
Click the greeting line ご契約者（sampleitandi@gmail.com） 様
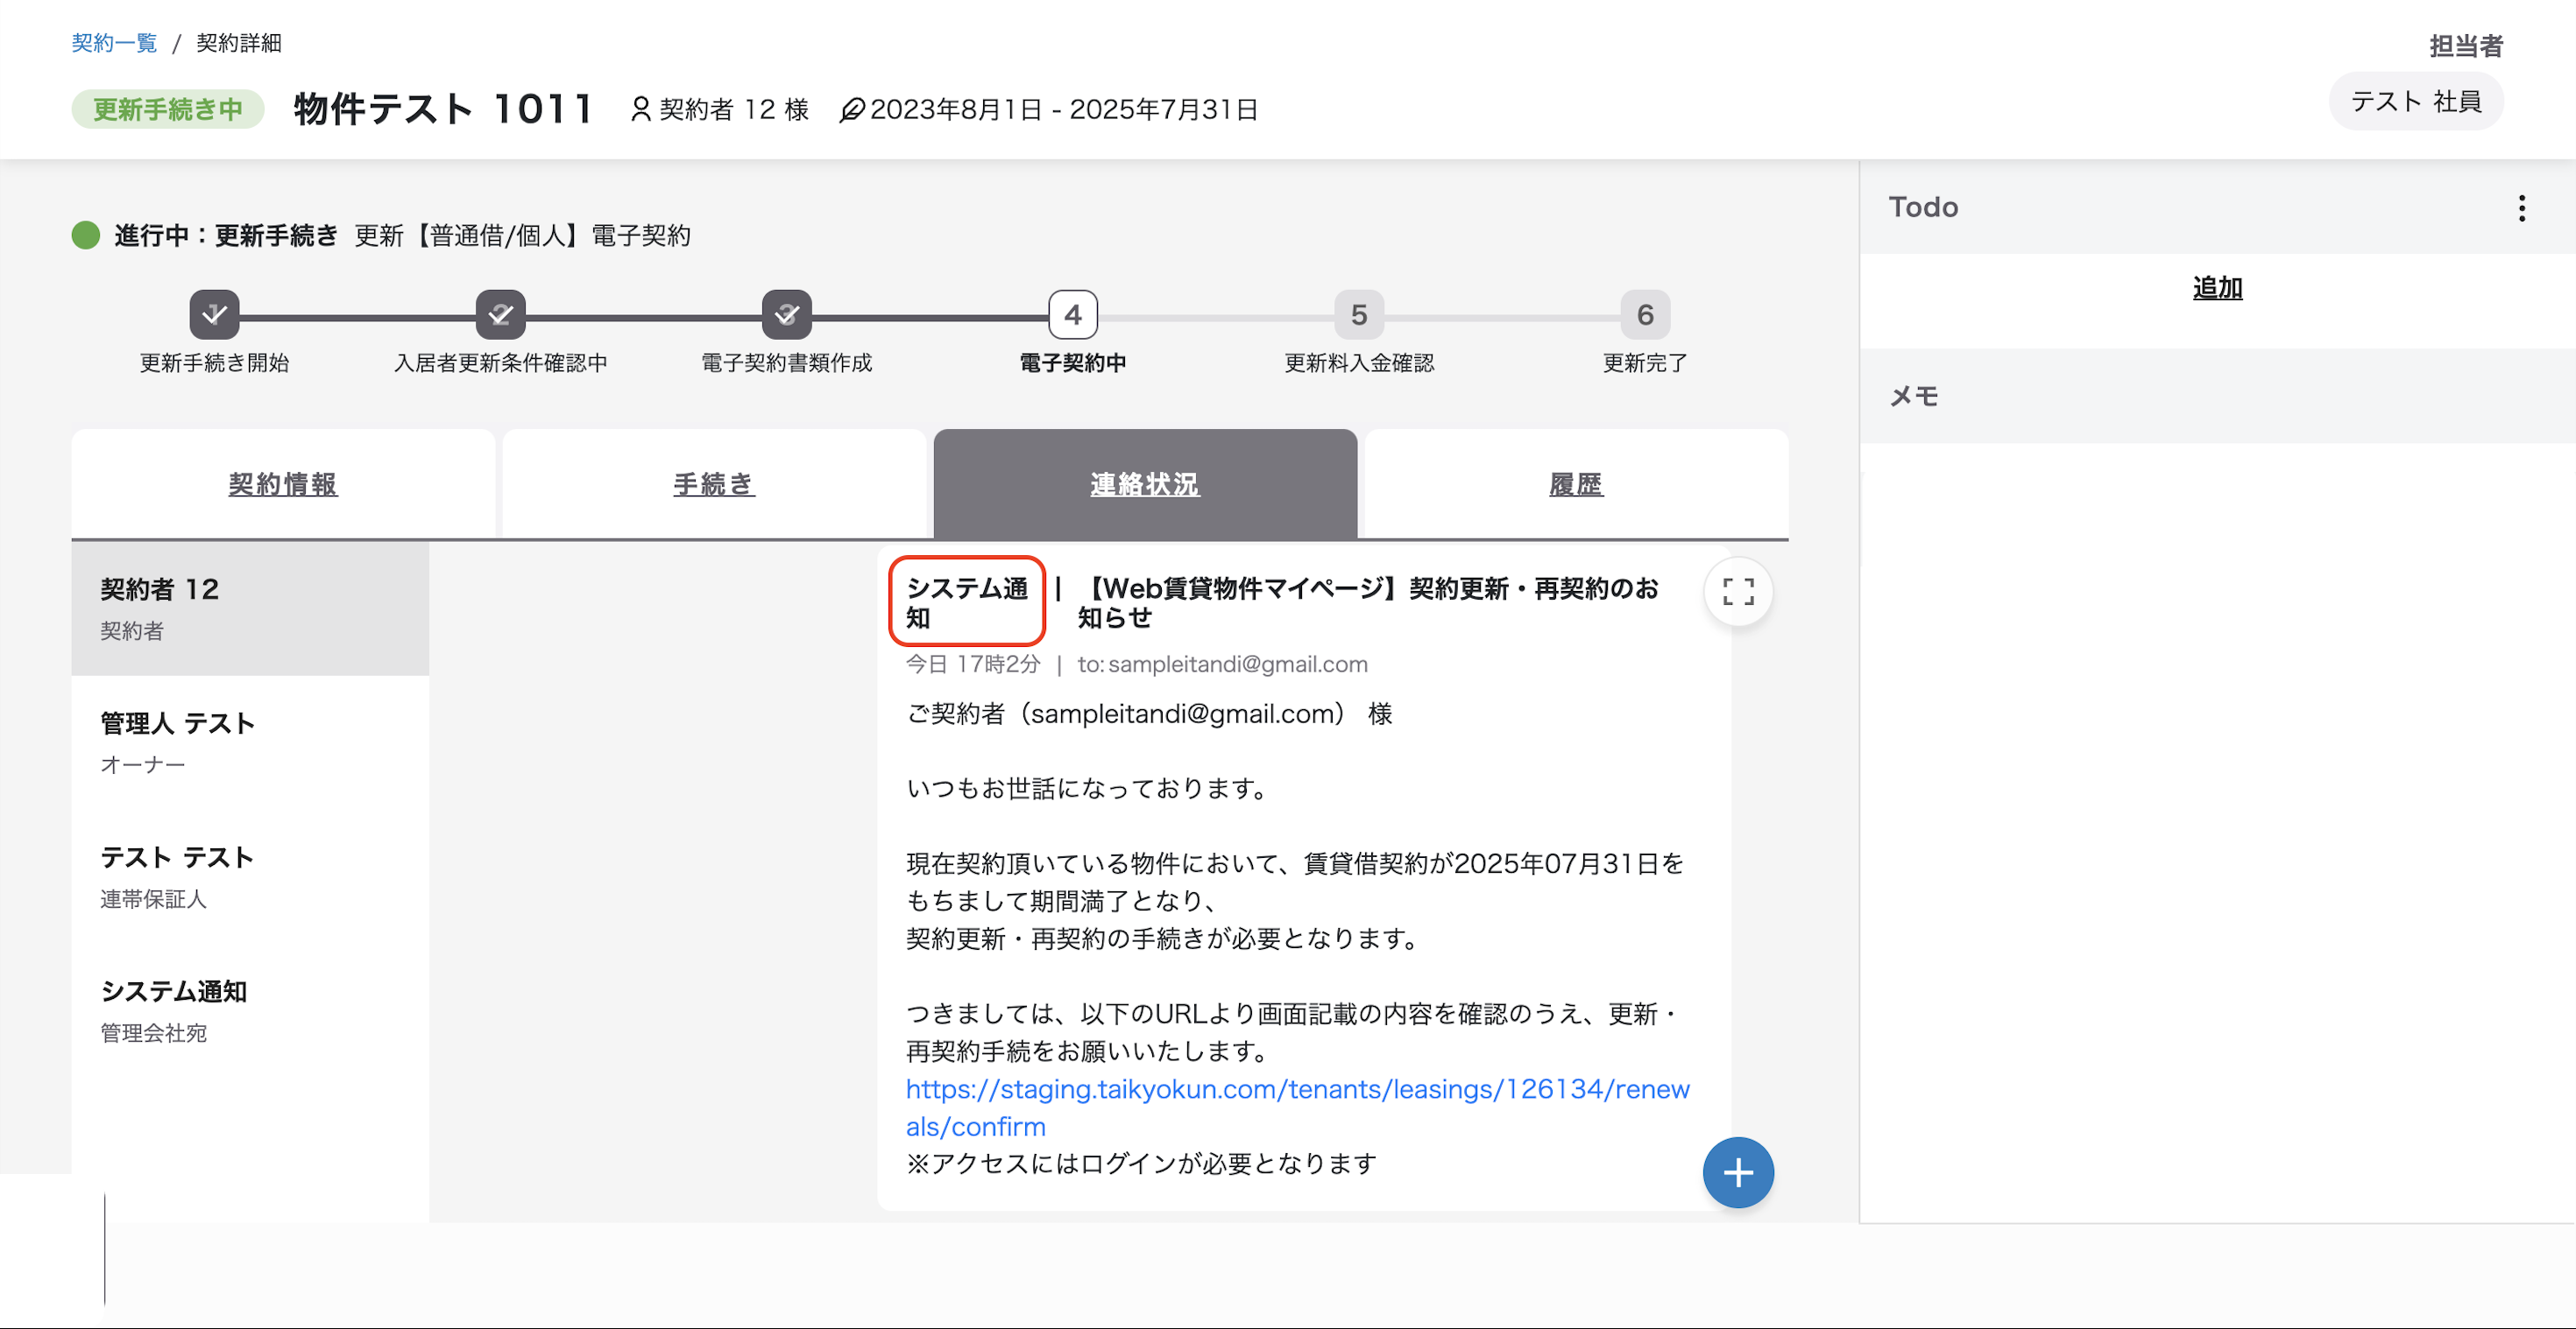[1149, 714]
